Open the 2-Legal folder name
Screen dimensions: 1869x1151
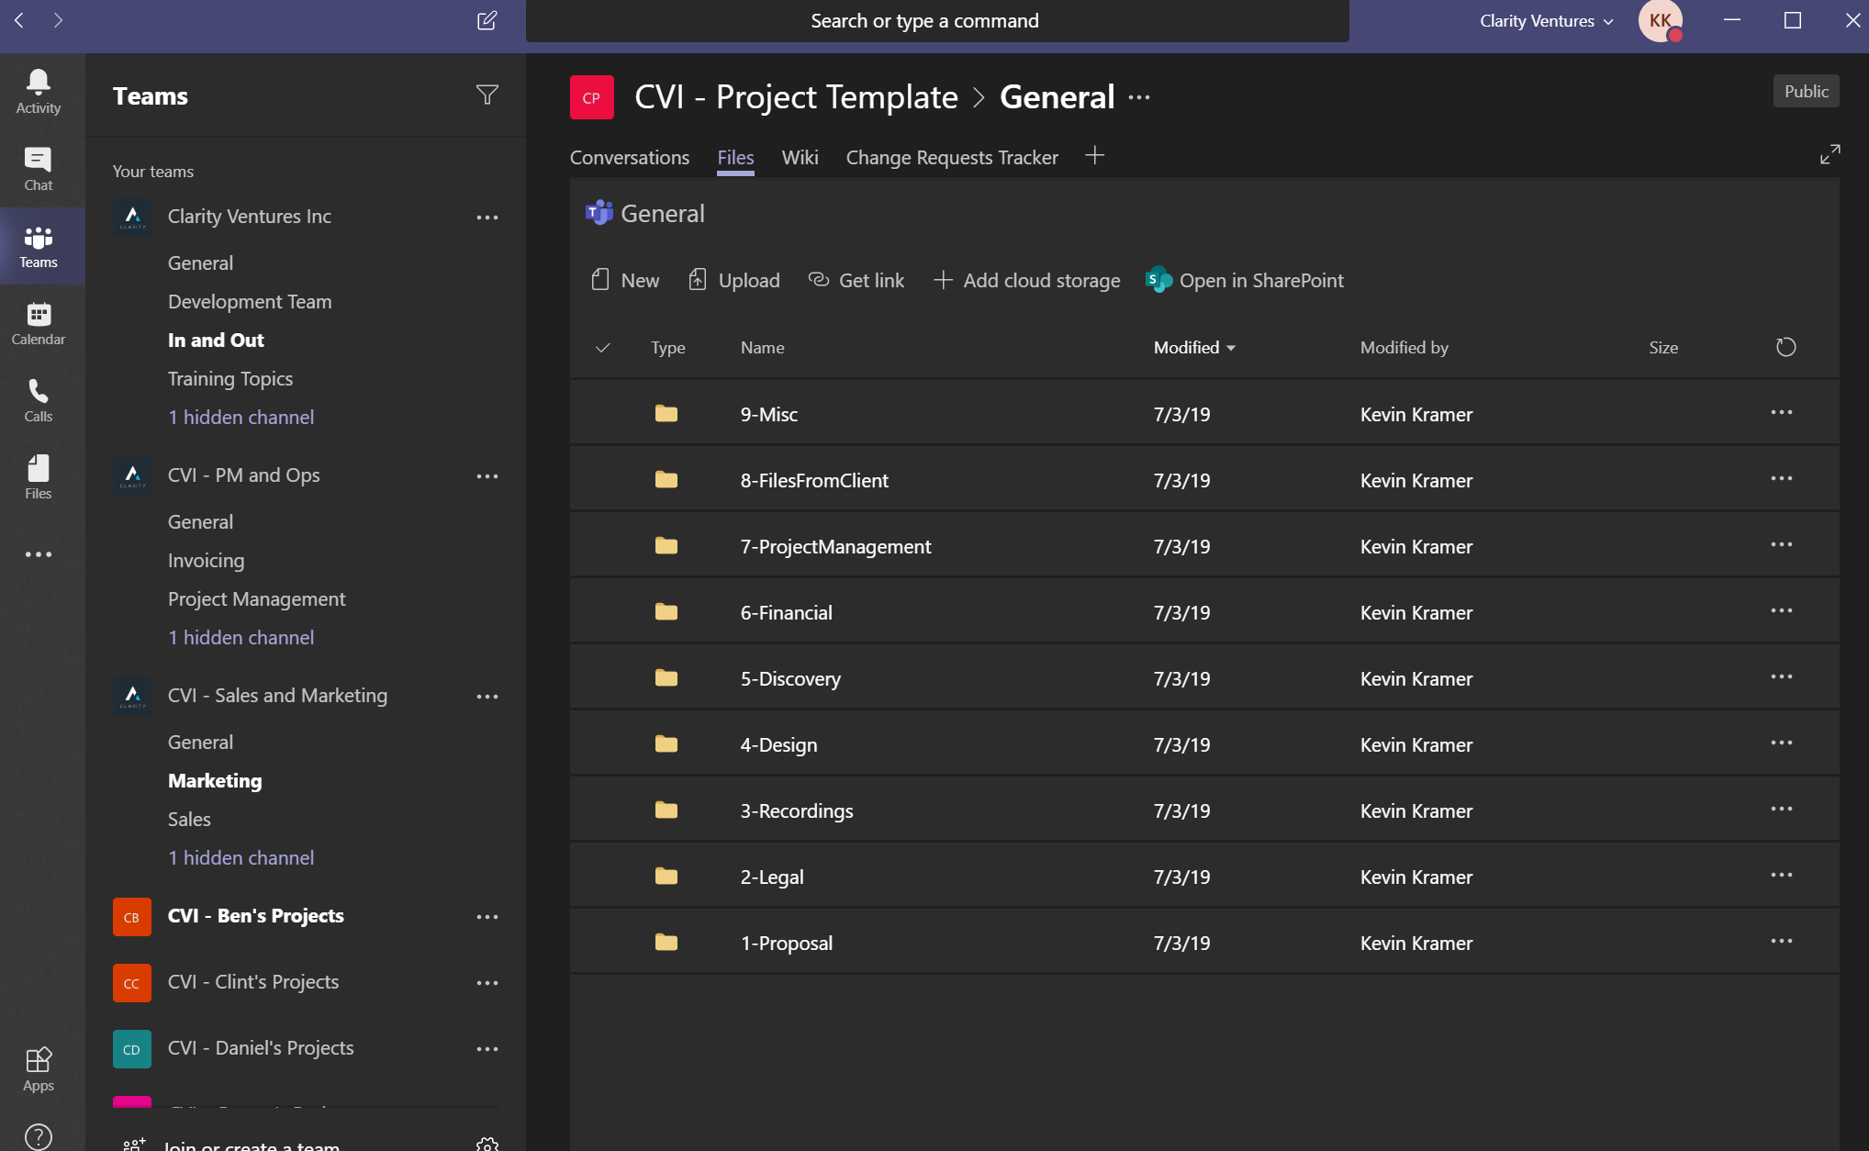(772, 877)
